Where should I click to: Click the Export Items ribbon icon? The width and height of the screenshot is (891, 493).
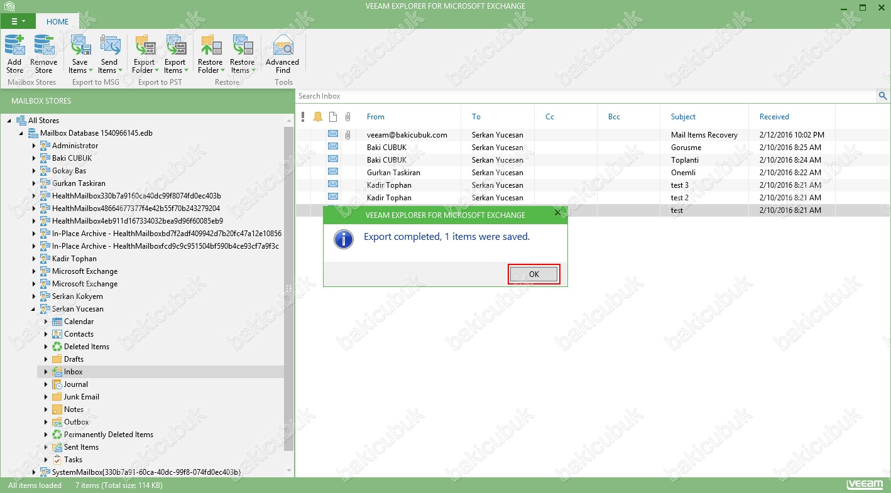175,46
